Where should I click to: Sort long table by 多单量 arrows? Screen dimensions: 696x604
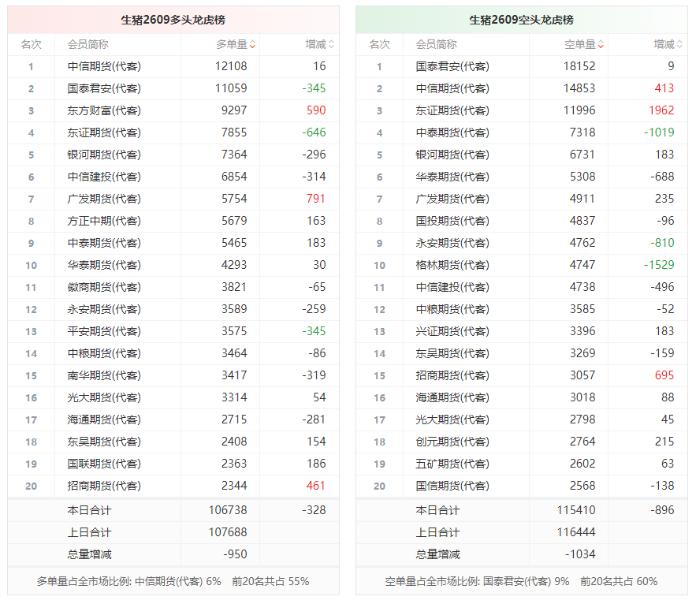pos(252,44)
